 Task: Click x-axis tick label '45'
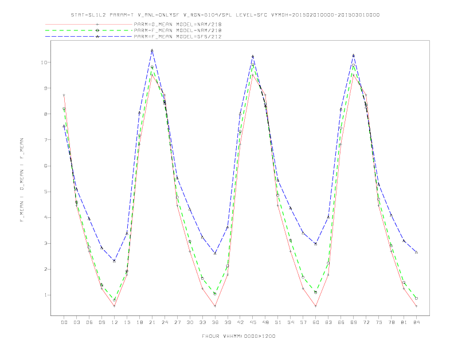point(253,322)
